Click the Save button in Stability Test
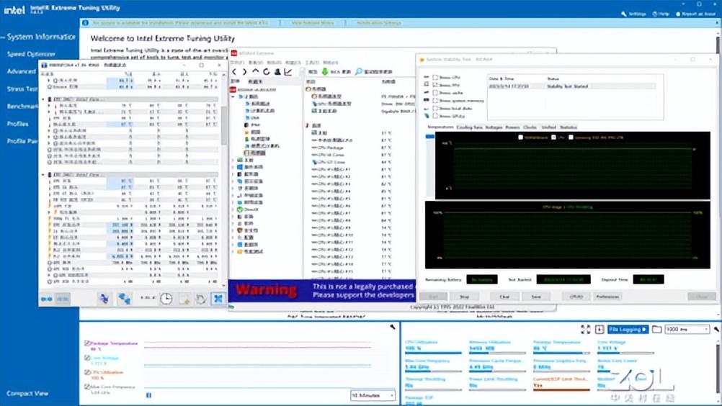Image resolution: width=722 pixels, height=406 pixels. coord(536,297)
